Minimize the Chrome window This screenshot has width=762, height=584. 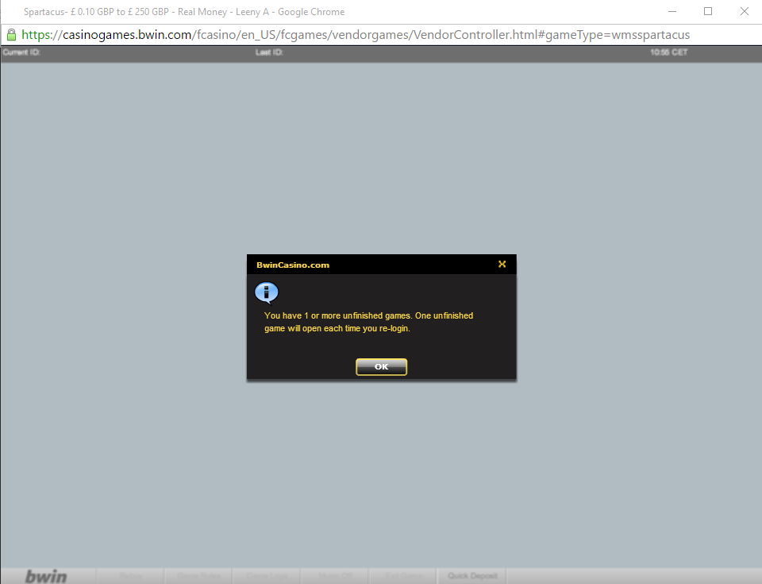click(x=672, y=11)
